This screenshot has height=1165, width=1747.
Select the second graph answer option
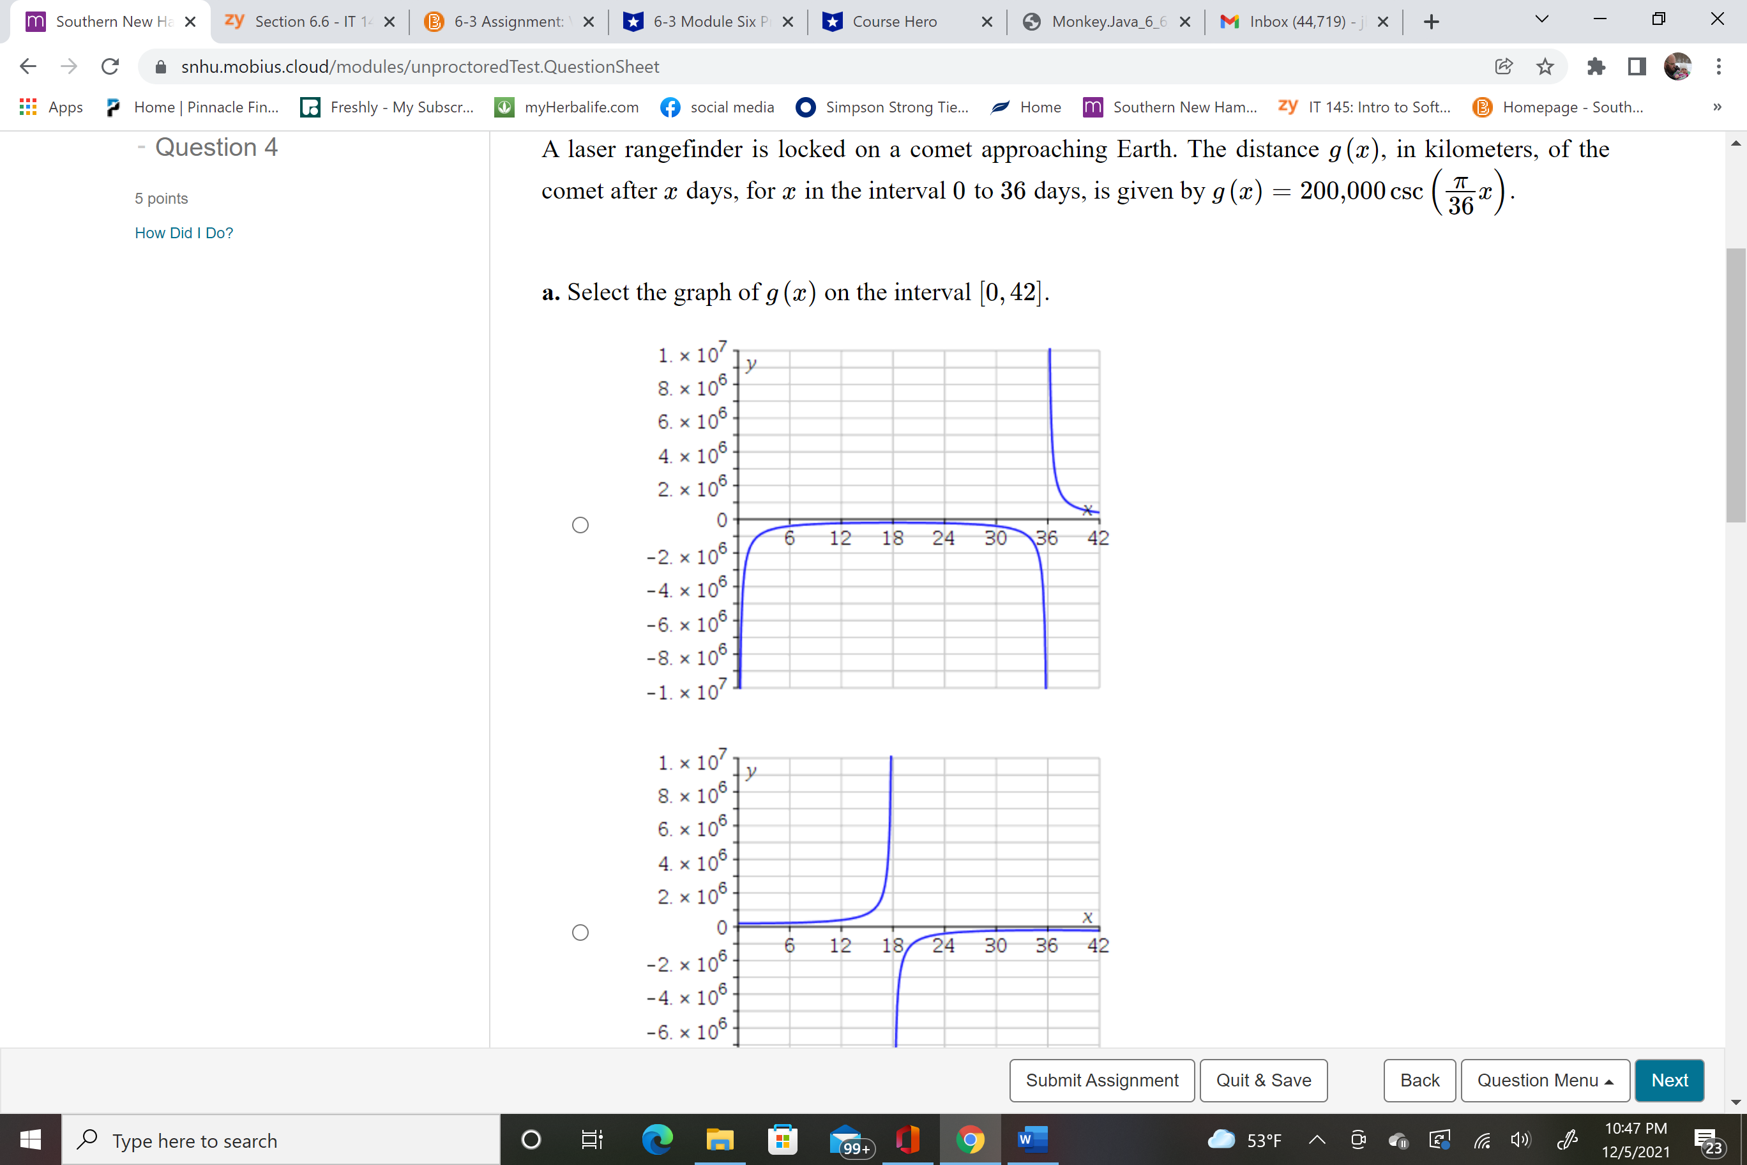[x=580, y=932]
